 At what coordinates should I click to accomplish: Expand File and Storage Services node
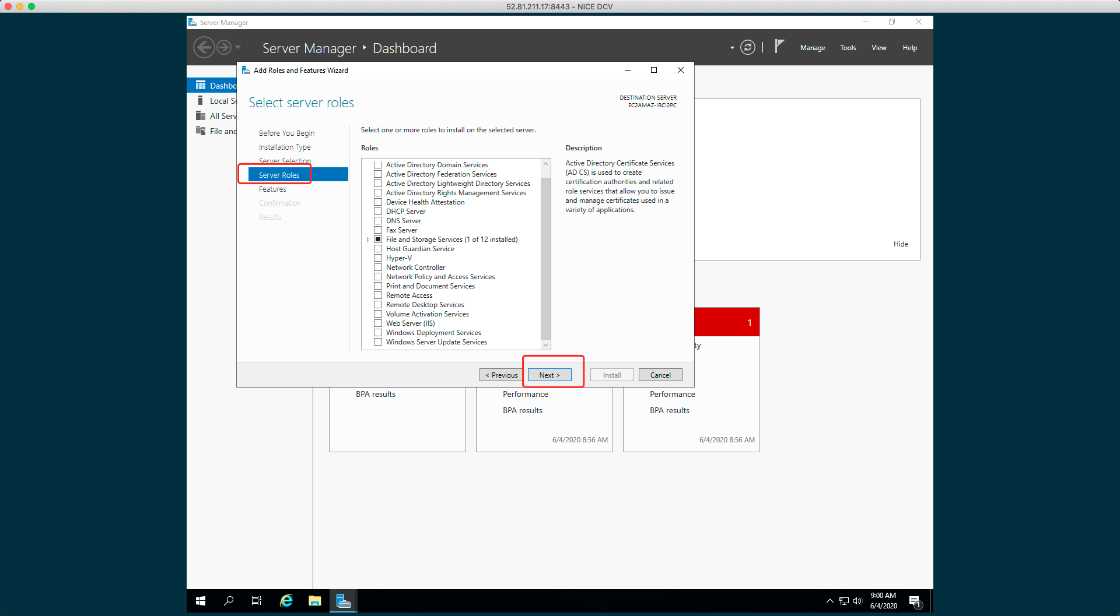367,240
